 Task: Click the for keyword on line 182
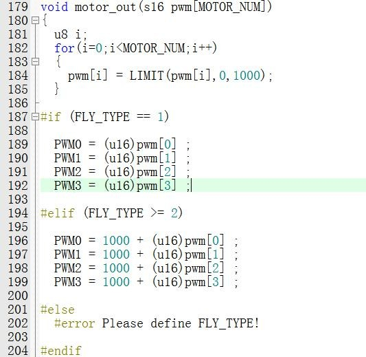[65, 48]
